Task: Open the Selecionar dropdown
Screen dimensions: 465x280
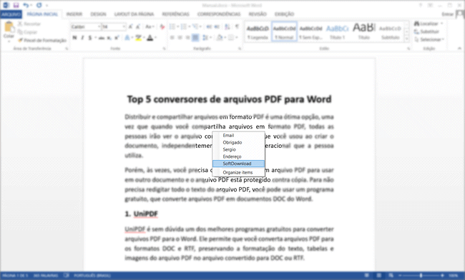Action: tap(429, 40)
